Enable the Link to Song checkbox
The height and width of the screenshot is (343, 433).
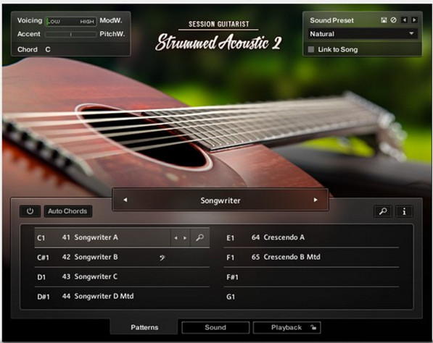(x=311, y=50)
